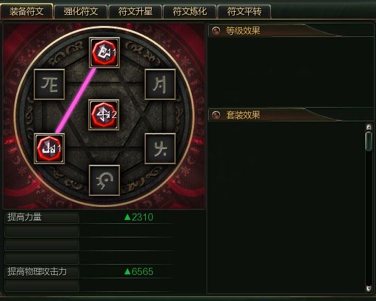Click the empty upper-left rune slot
The image size is (376, 301).
click(49, 84)
